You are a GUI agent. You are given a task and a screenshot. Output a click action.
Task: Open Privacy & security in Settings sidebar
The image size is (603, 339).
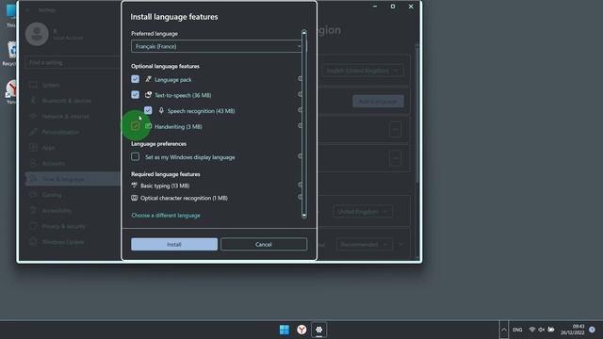coord(73,226)
